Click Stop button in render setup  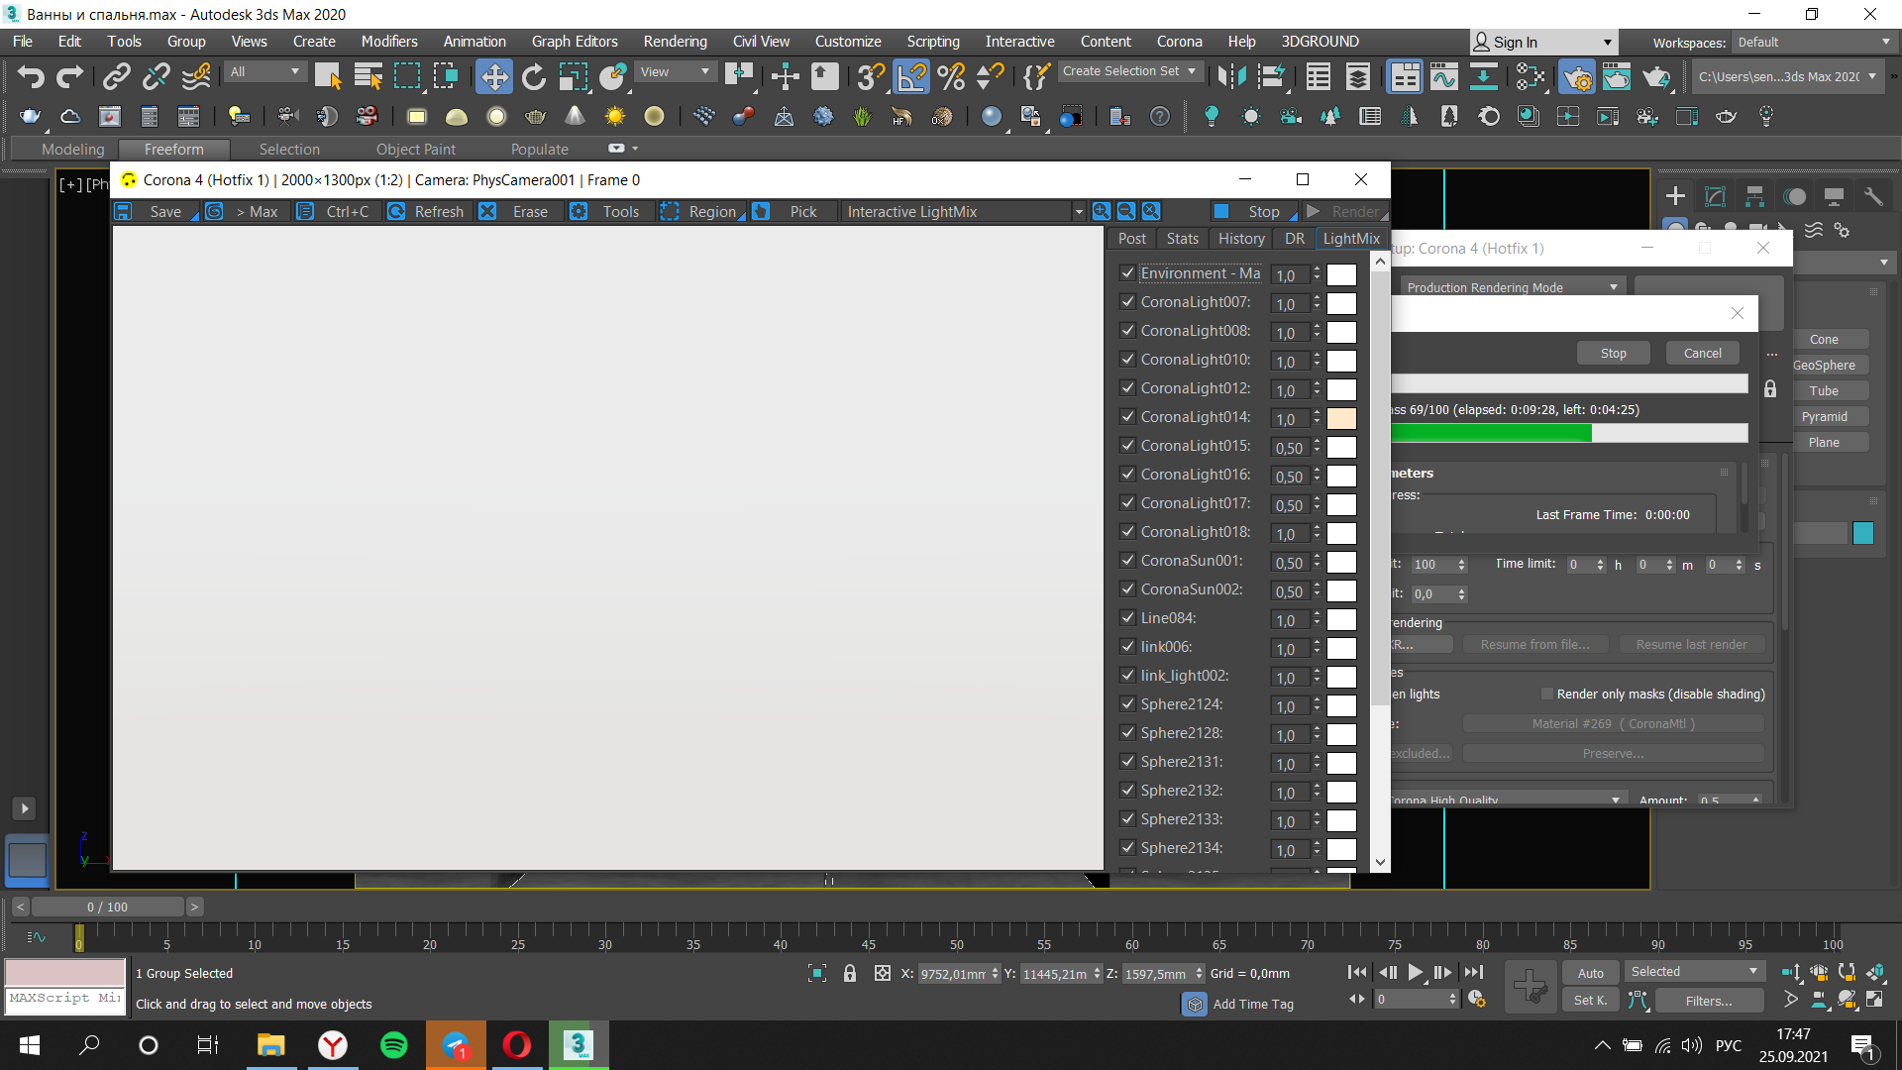coord(1614,353)
